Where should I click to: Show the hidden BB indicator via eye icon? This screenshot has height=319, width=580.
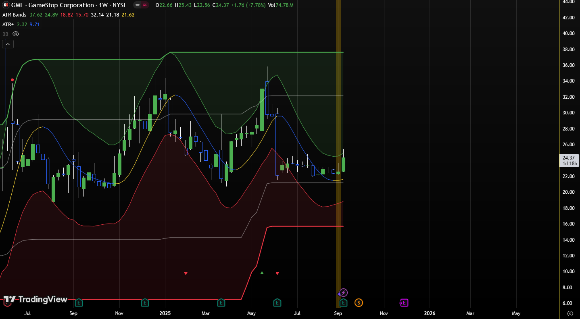tap(16, 34)
